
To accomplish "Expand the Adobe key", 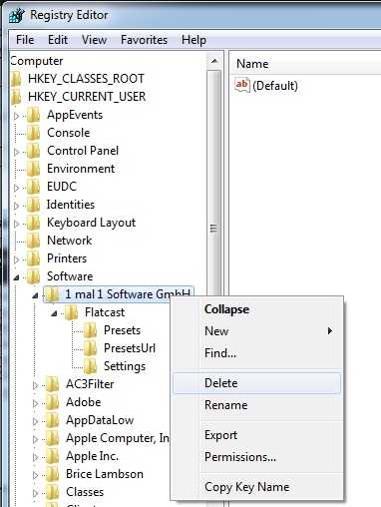I will point(35,403).
